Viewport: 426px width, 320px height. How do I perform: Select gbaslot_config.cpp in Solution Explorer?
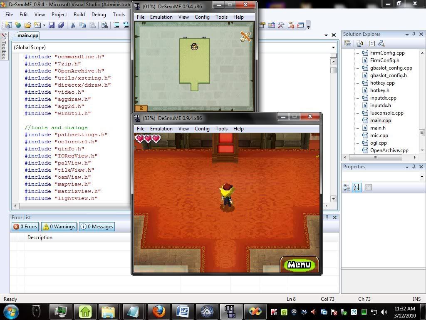coord(391,68)
